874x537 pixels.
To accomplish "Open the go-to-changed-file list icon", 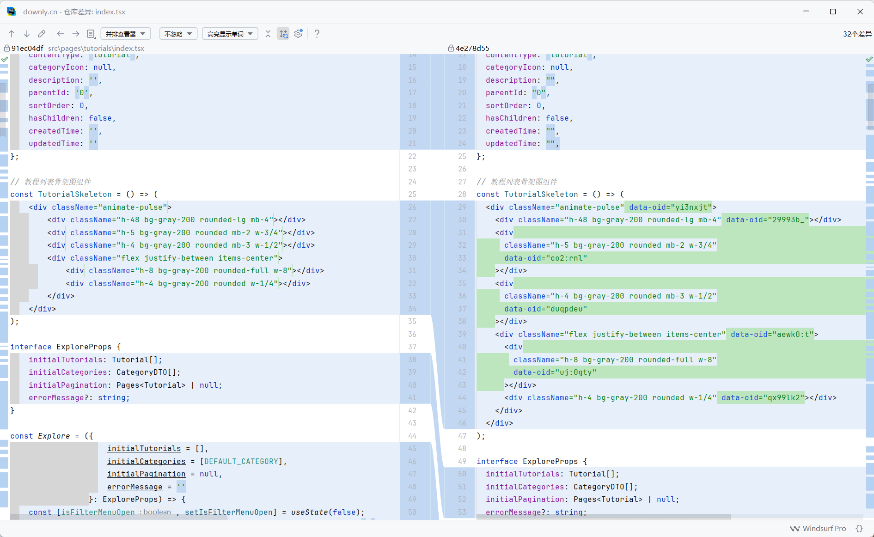I will (91, 34).
